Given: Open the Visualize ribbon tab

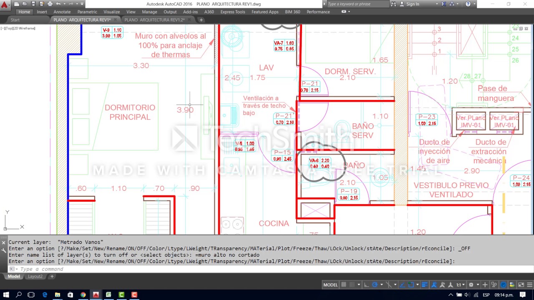Looking at the screenshot, I should coord(111,12).
